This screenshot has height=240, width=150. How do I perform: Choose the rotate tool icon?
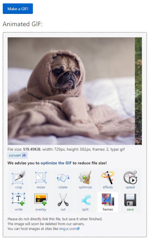63,179
